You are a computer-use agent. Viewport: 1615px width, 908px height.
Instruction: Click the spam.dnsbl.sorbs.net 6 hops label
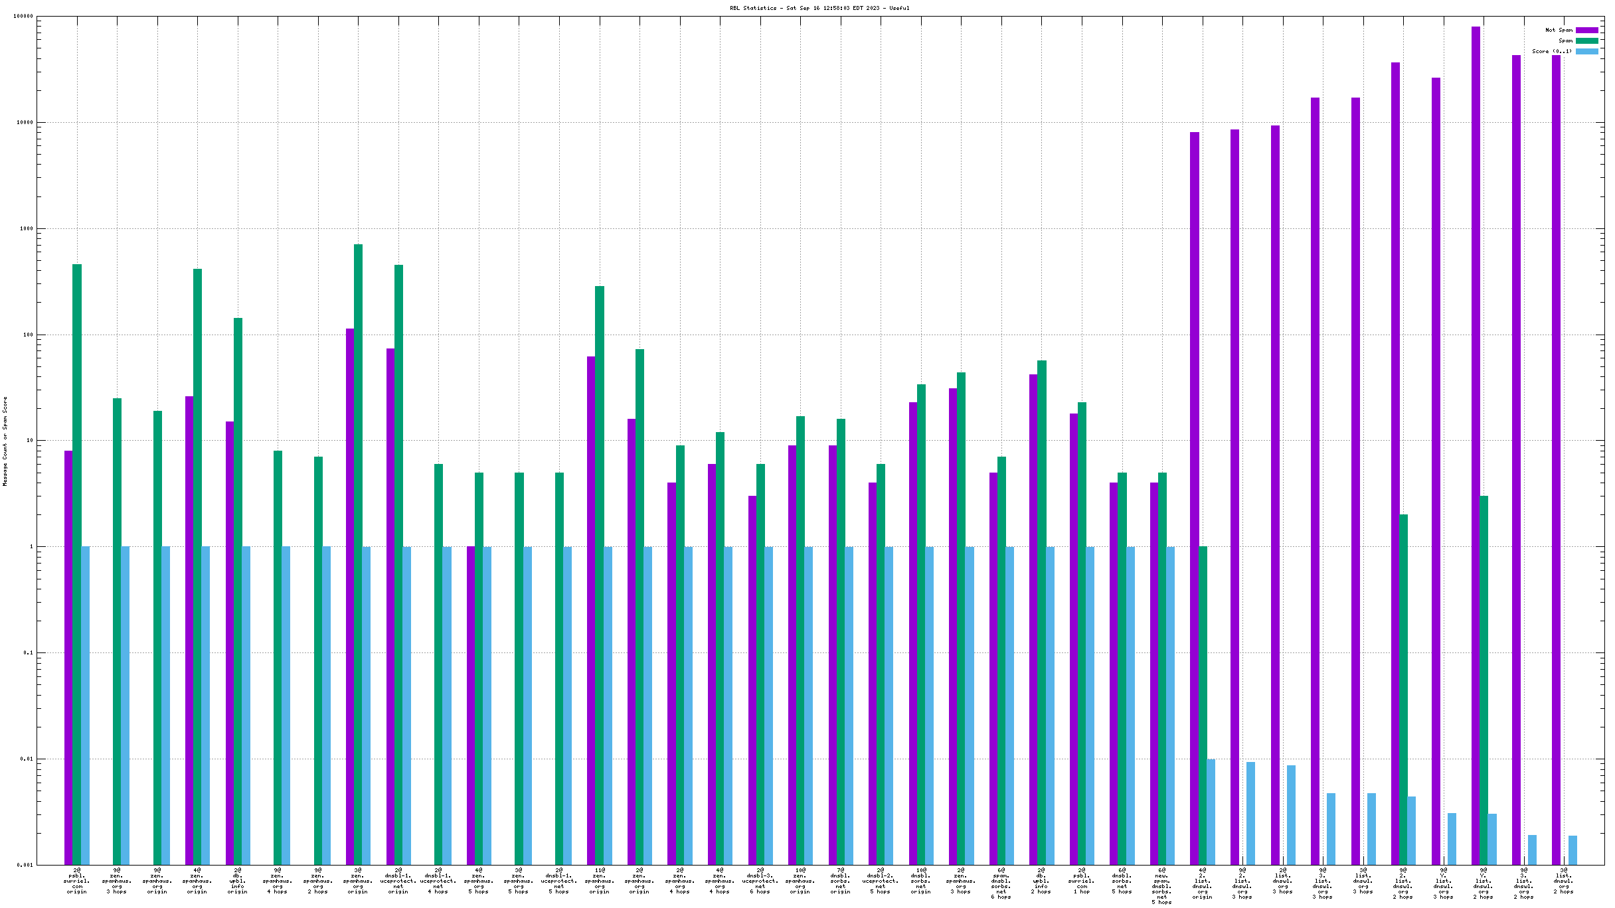pyautogui.click(x=1001, y=883)
